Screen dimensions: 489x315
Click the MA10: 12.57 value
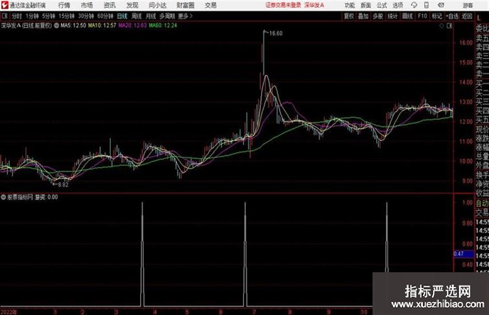[x=102, y=25]
